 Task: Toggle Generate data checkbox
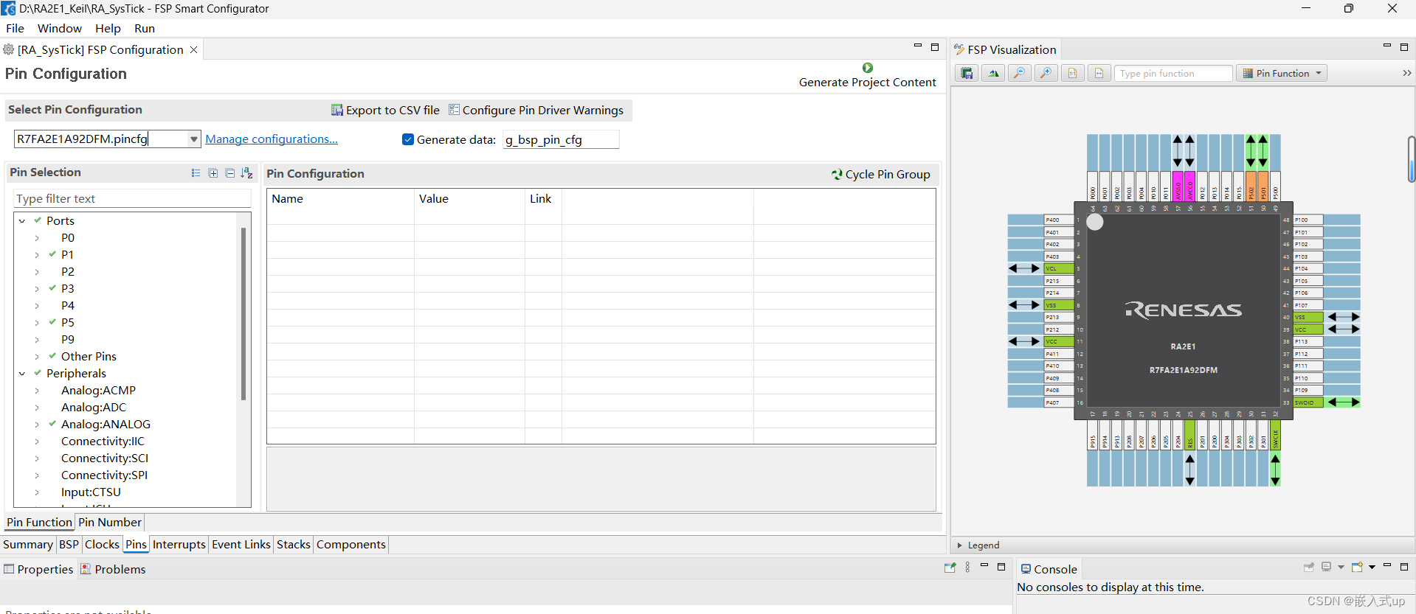408,139
